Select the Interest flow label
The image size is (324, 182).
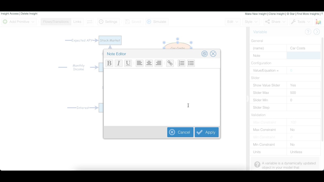pyautogui.click(x=83, y=108)
